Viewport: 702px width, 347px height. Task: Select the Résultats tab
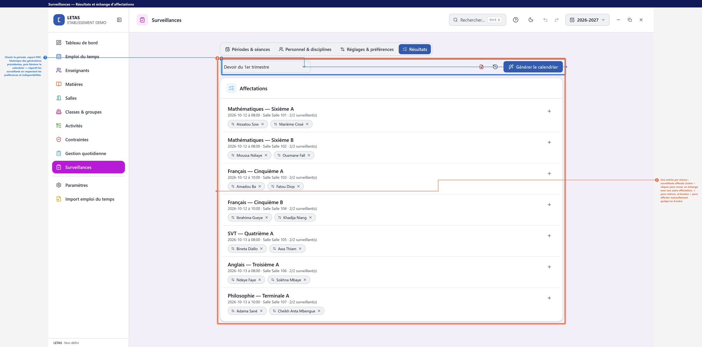[415, 49]
